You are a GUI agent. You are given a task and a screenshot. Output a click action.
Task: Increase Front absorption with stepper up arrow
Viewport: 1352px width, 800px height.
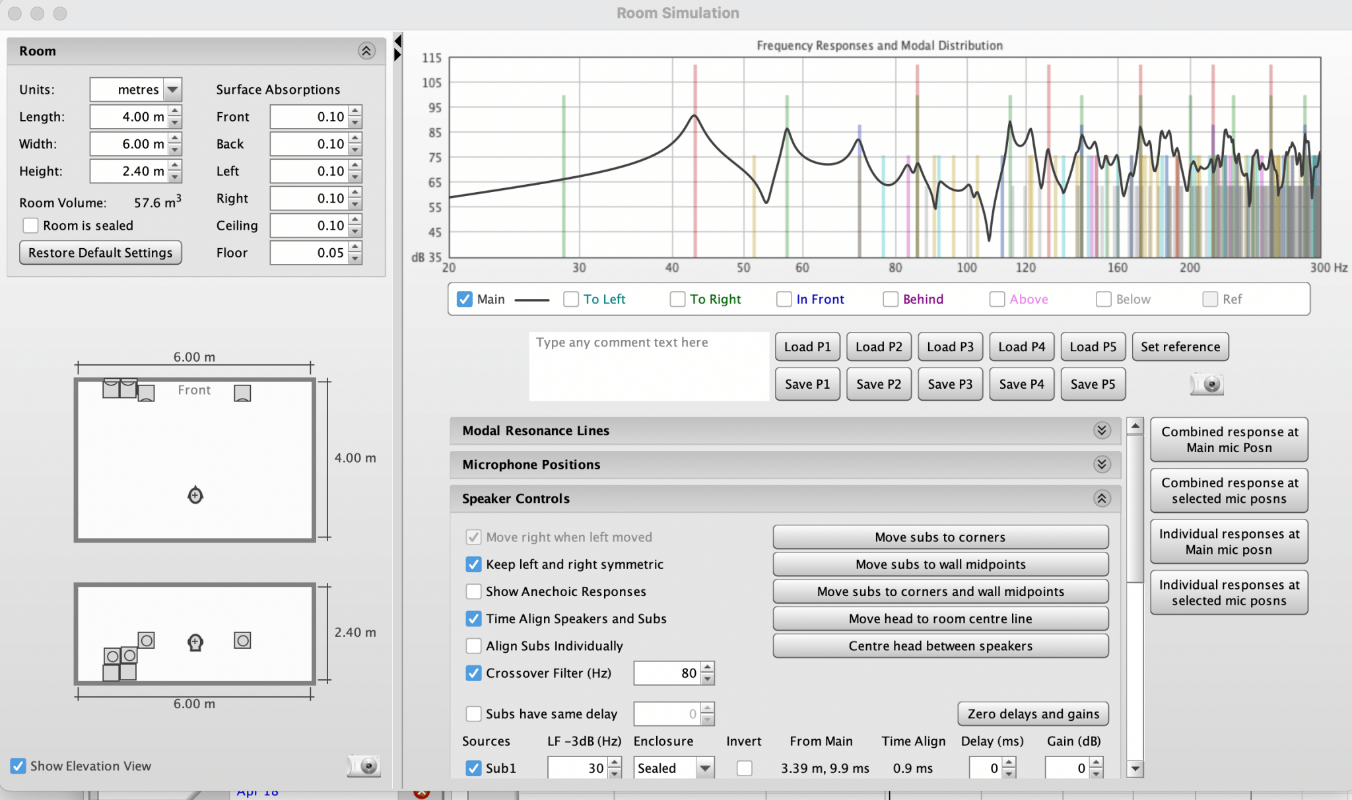355,111
